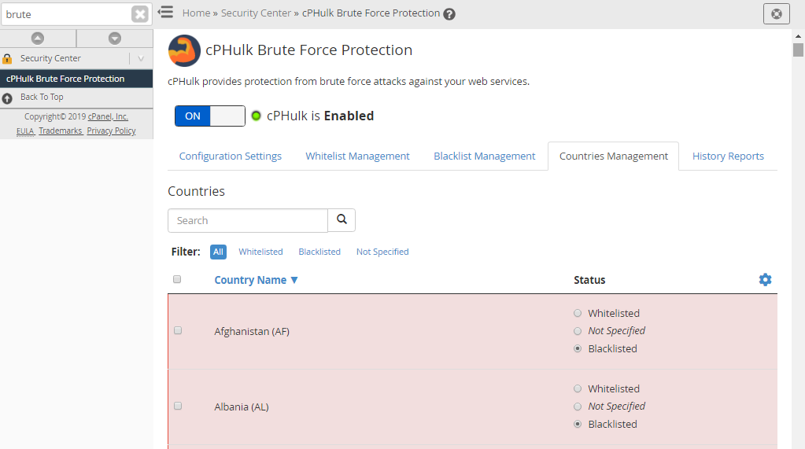Open the Privacy Policy link
The width and height of the screenshot is (805, 449).
pos(112,131)
